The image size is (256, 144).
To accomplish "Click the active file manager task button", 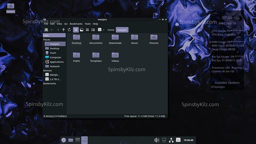I will [85, 140].
